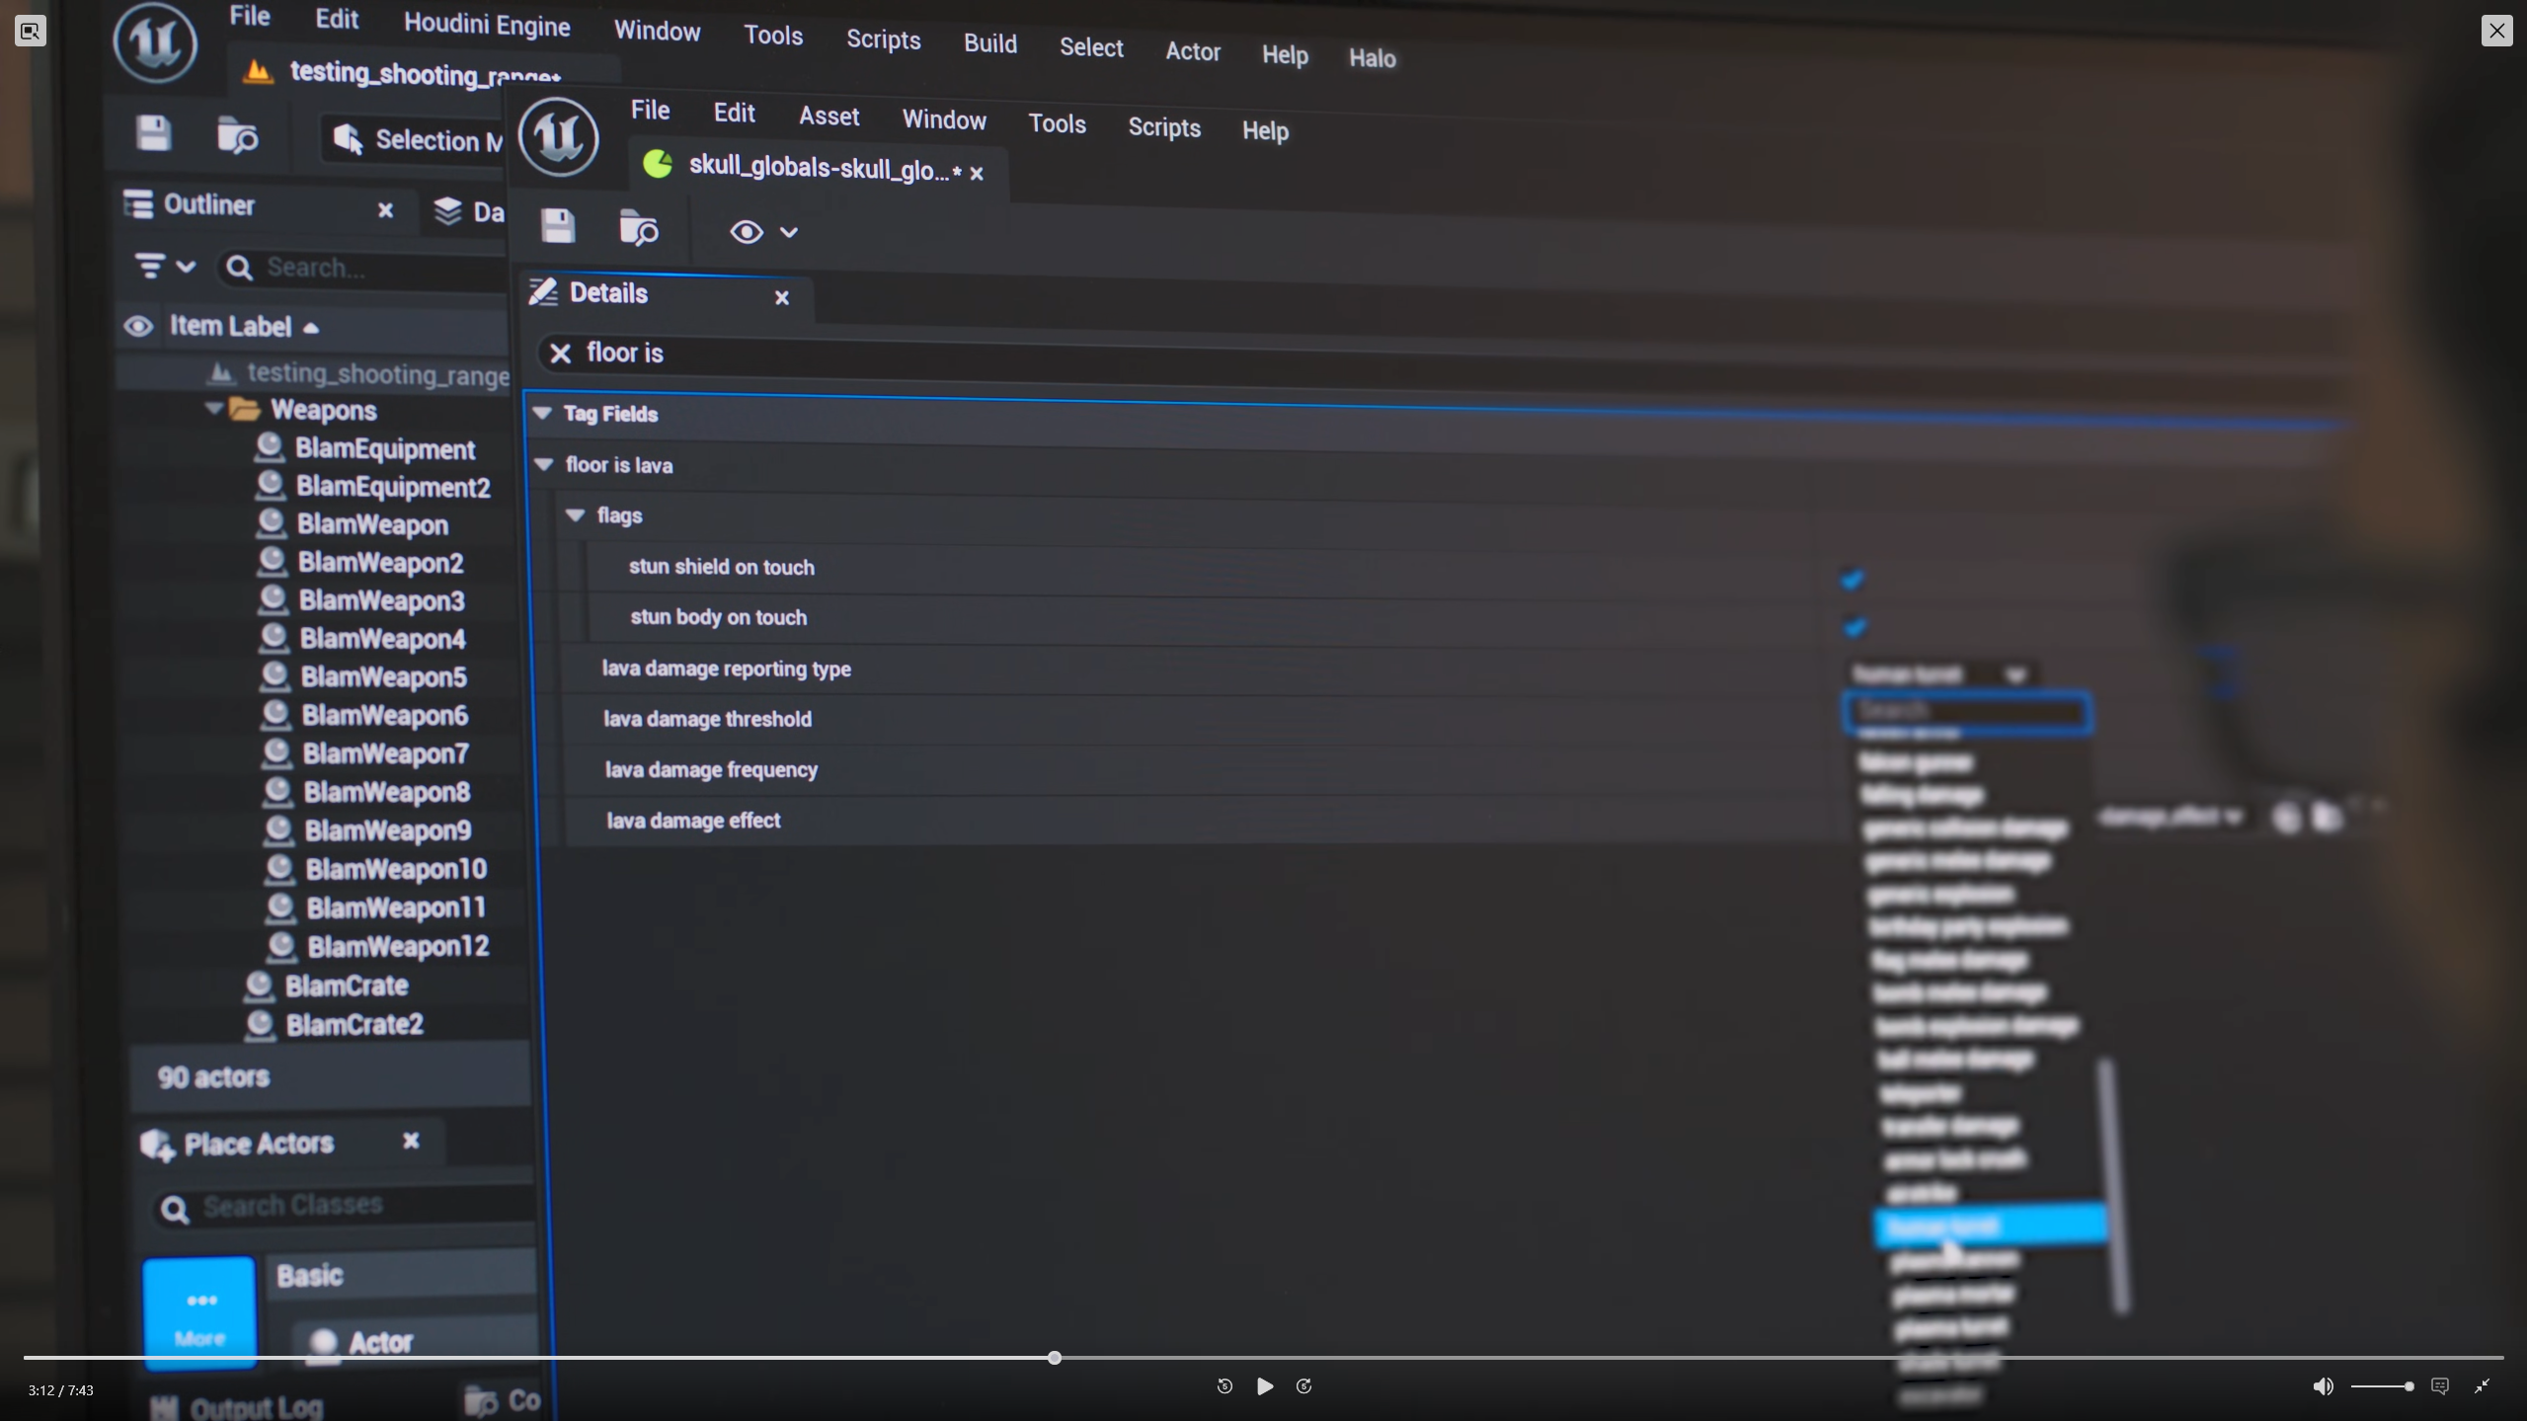Clear the 'floor is' details search filter
Screen dimensions: 2527x1421
(560, 353)
